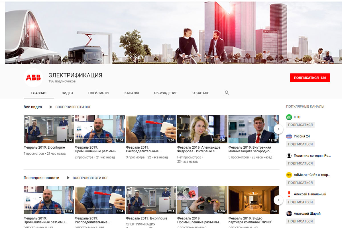This screenshot has width=342, height=228.
Task: Subscribe with the red ПОДПИСАТЬСЯ 136 button
Action: 310,78
